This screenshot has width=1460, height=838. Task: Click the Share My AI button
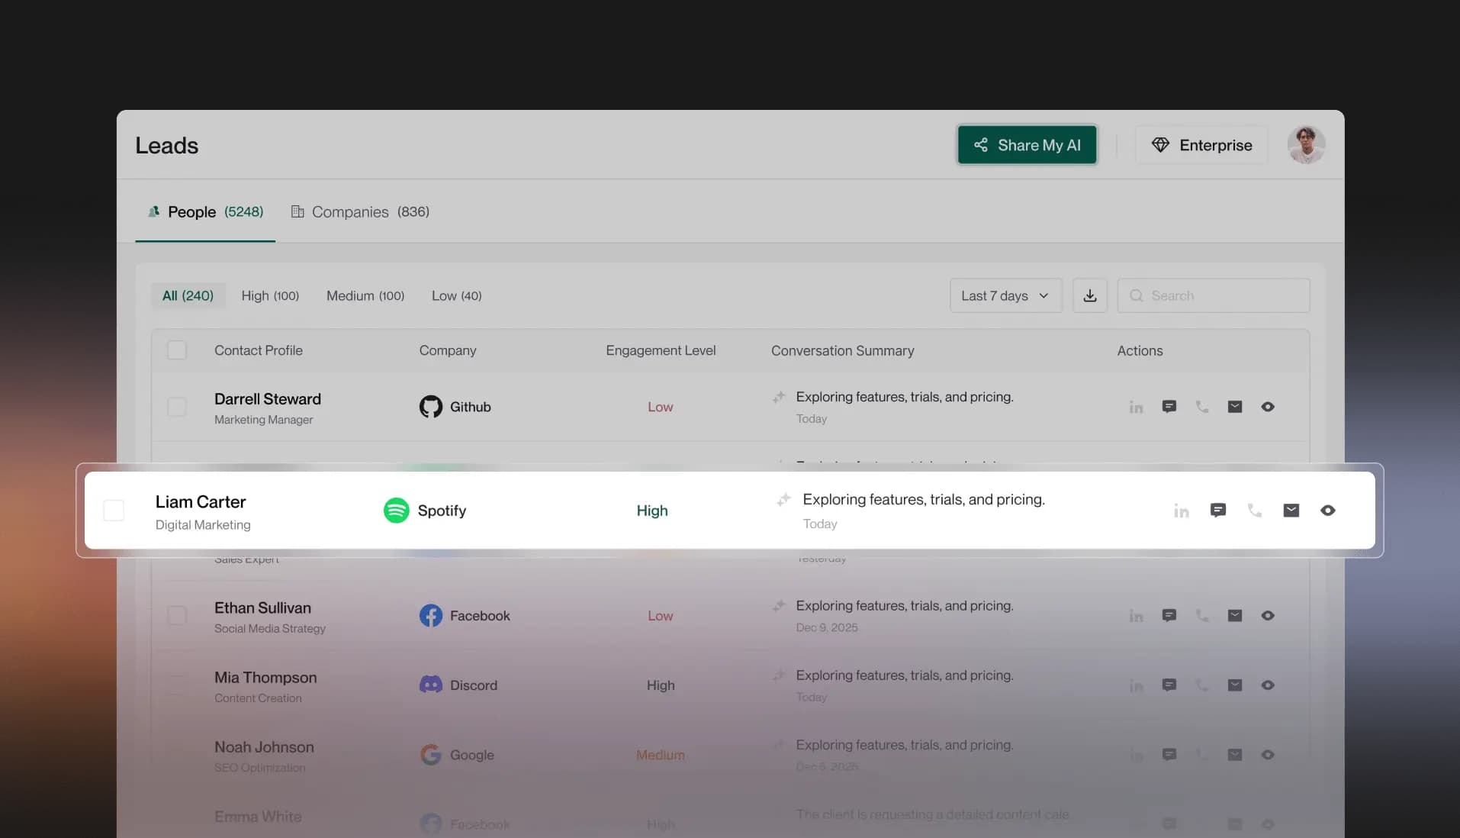click(1026, 144)
